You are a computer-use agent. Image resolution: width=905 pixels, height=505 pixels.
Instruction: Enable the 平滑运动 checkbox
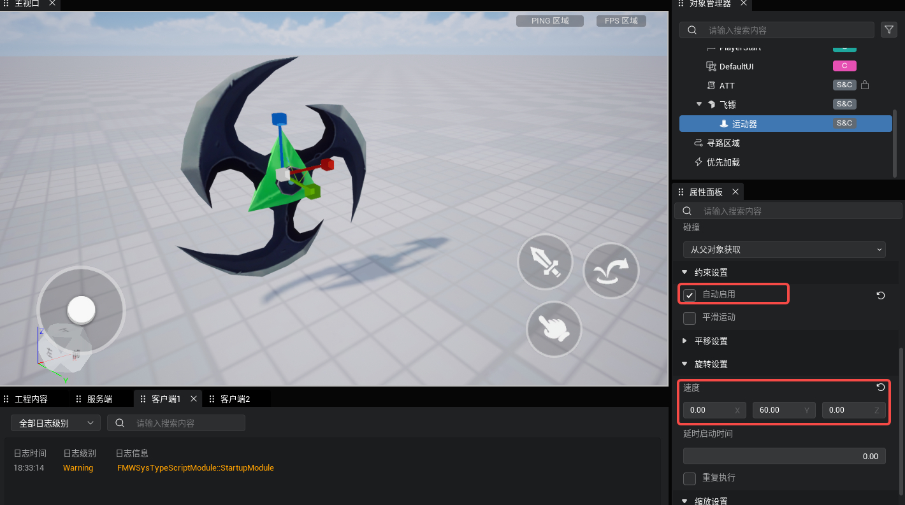point(690,318)
